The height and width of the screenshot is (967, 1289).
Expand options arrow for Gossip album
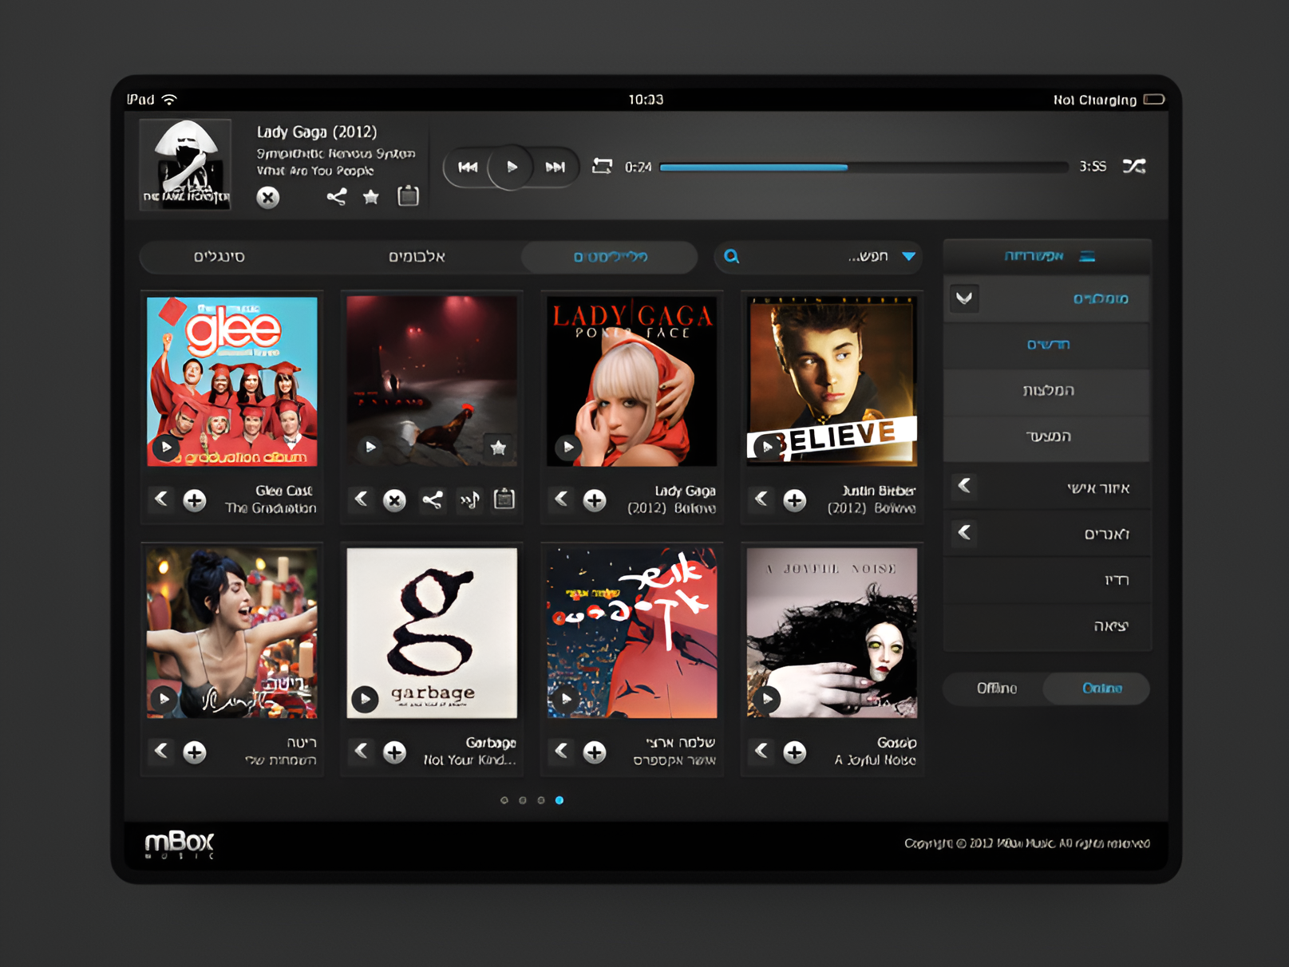click(761, 751)
